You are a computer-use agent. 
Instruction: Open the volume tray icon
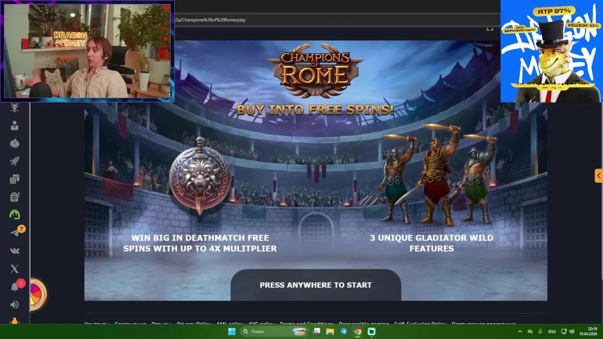tap(572, 331)
